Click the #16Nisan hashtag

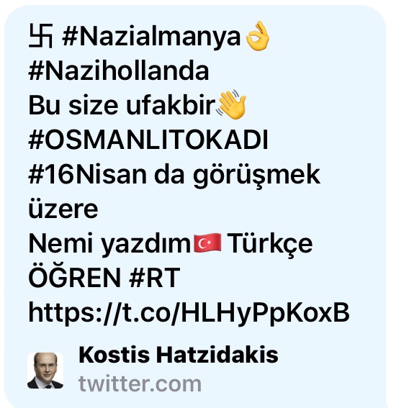coord(88,174)
